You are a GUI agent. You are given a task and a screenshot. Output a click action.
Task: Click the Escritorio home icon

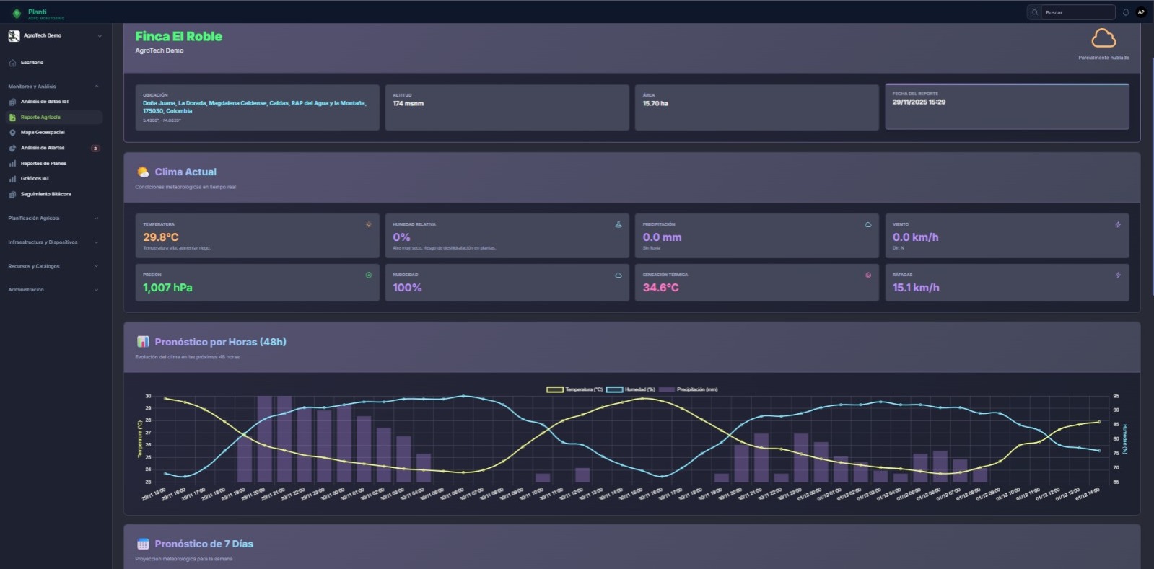click(12, 63)
